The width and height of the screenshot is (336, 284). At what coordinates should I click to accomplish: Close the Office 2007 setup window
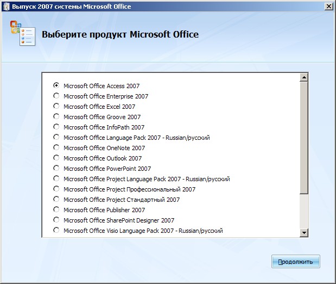[329, 7]
